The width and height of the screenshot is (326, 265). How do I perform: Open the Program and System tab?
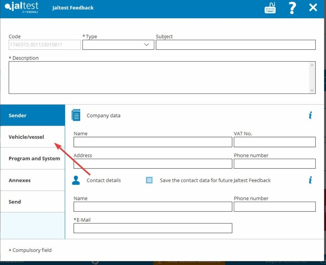(33, 159)
